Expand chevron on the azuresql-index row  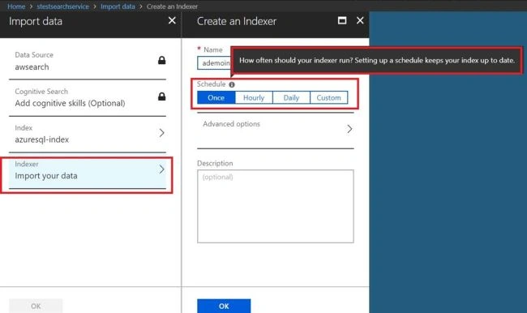(x=161, y=133)
